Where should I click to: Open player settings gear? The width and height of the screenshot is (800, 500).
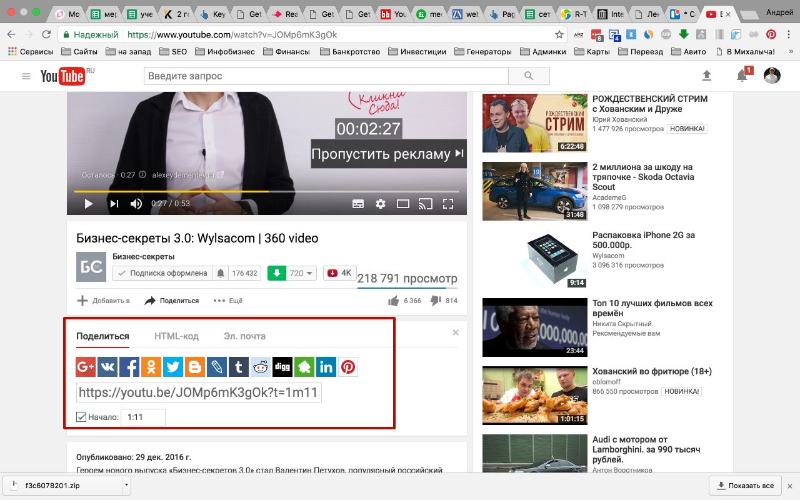coord(380,204)
